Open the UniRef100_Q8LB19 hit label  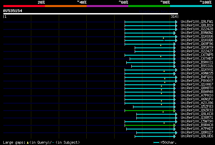[x=197, y=25]
